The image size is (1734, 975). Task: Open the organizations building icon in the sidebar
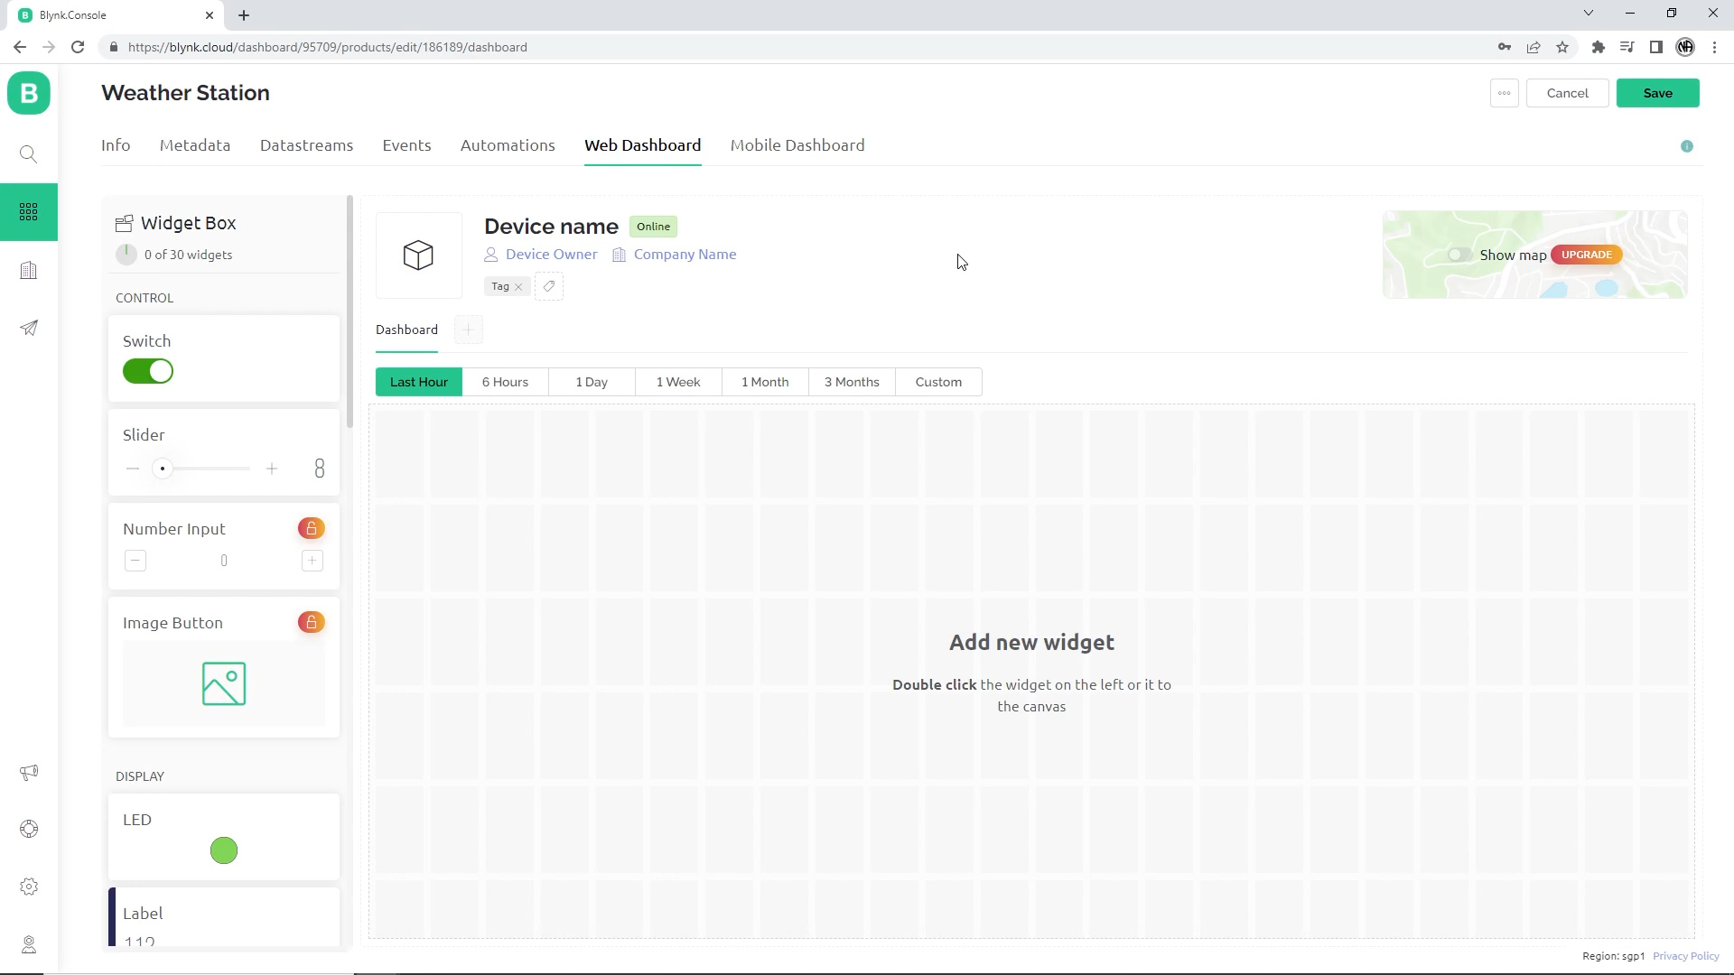pyautogui.click(x=29, y=271)
